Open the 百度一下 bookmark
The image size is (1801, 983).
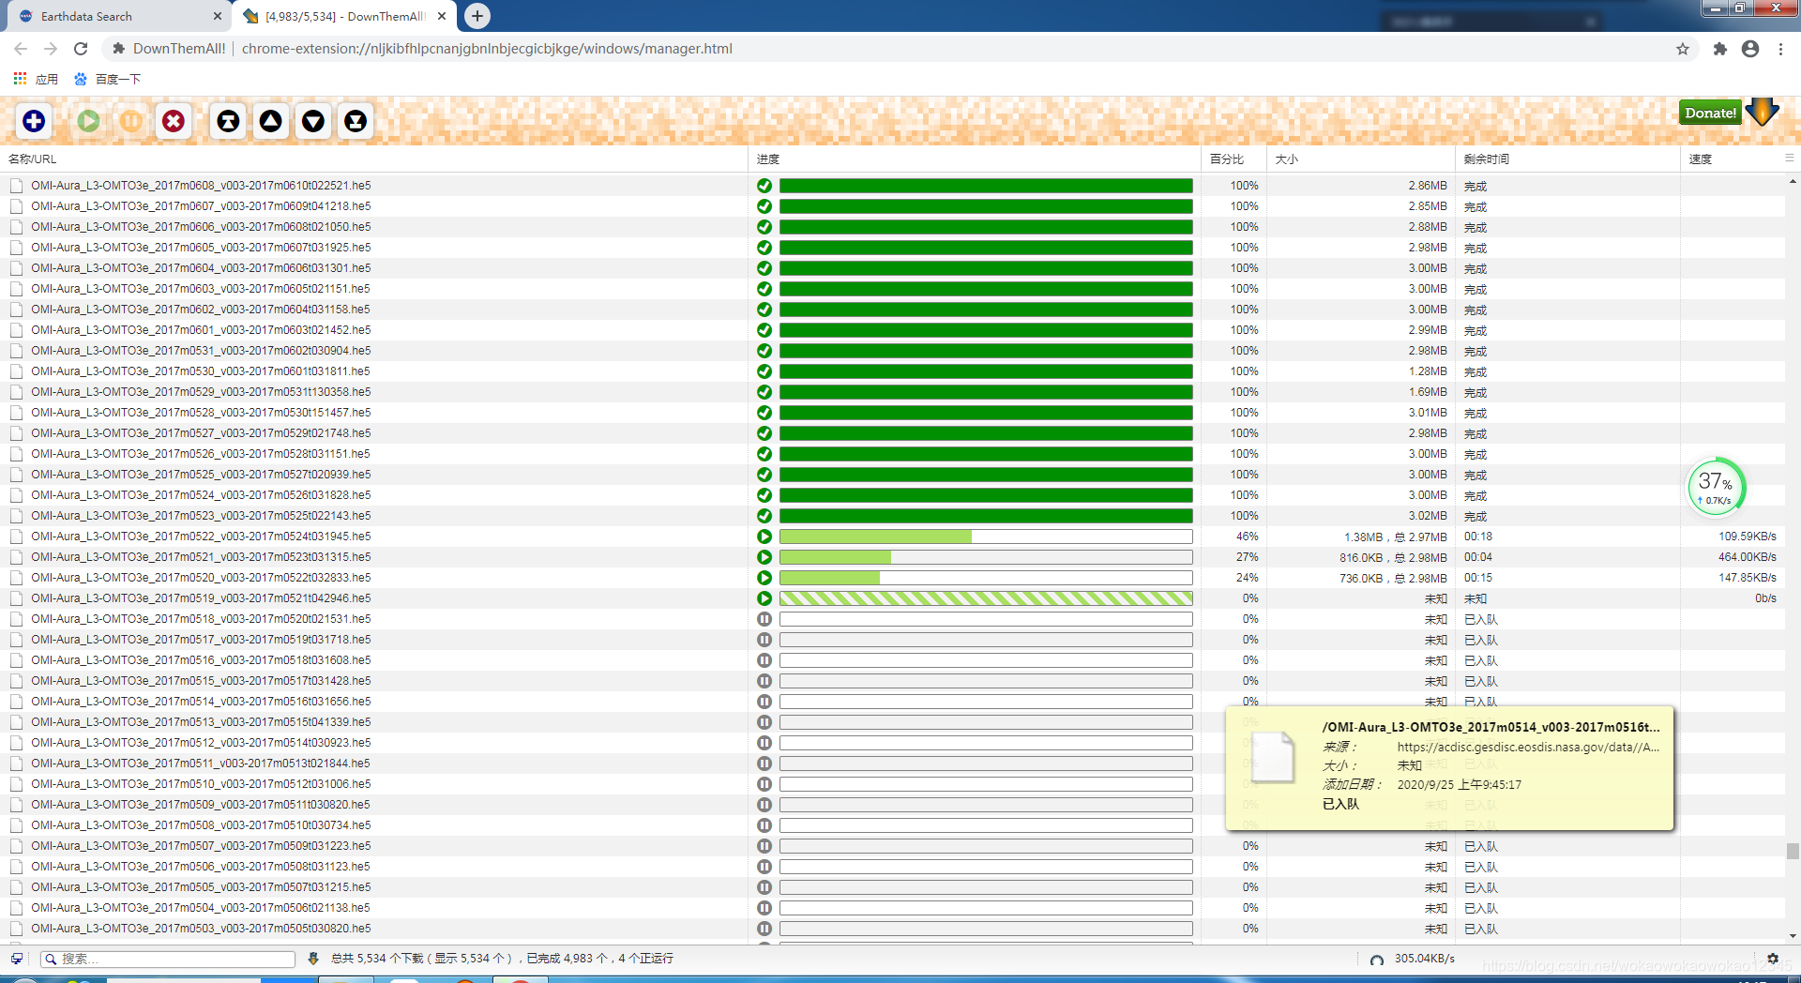[x=108, y=79]
